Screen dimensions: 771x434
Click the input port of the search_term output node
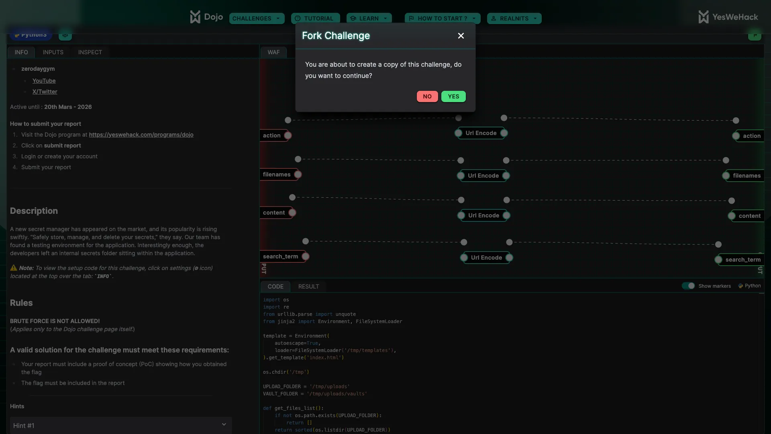[718, 260]
